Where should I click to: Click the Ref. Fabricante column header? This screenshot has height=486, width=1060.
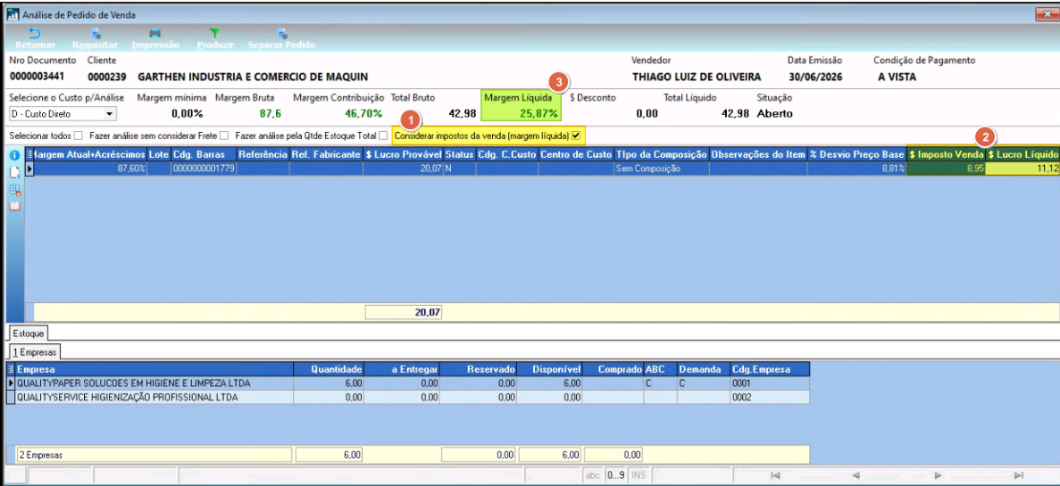coord(326,154)
